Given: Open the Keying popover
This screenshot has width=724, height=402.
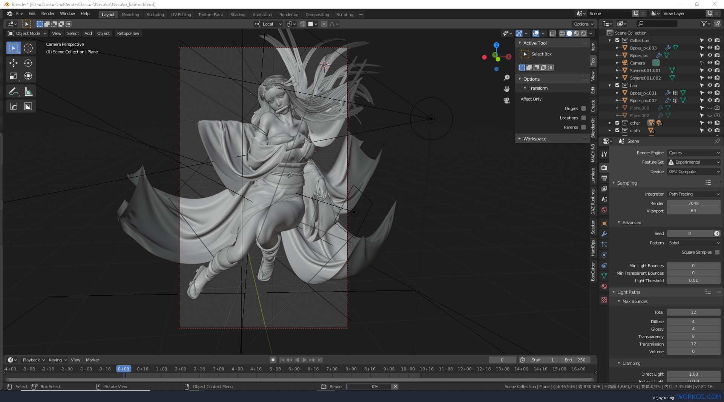Looking at the screenshot, I should coord(58,360).
